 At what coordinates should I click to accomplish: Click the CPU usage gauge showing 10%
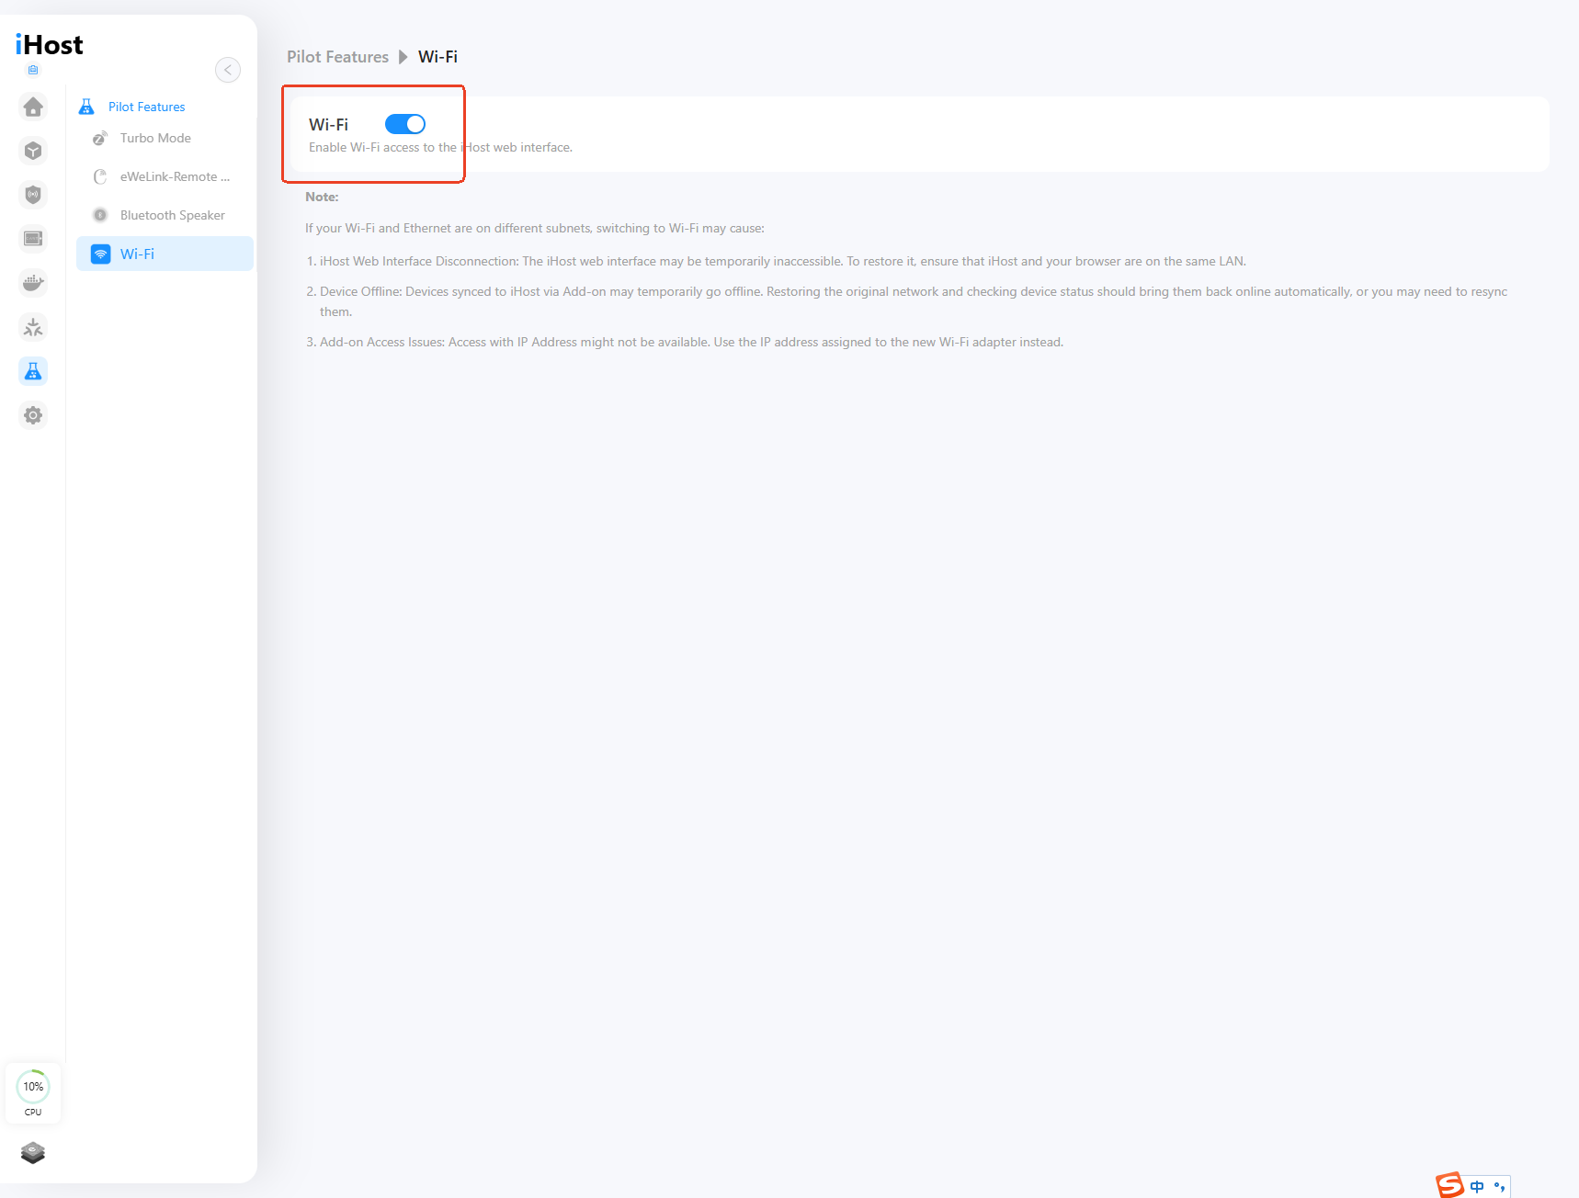pyautogui.click(x=33, y=1092)
